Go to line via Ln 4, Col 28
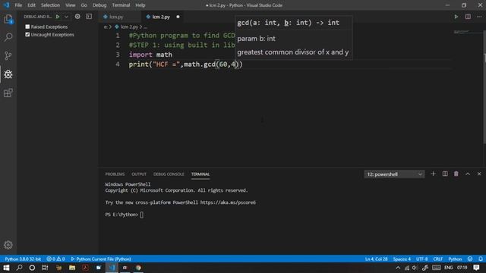Viewport: 486px width, 273px height. (x=377, y=259)
